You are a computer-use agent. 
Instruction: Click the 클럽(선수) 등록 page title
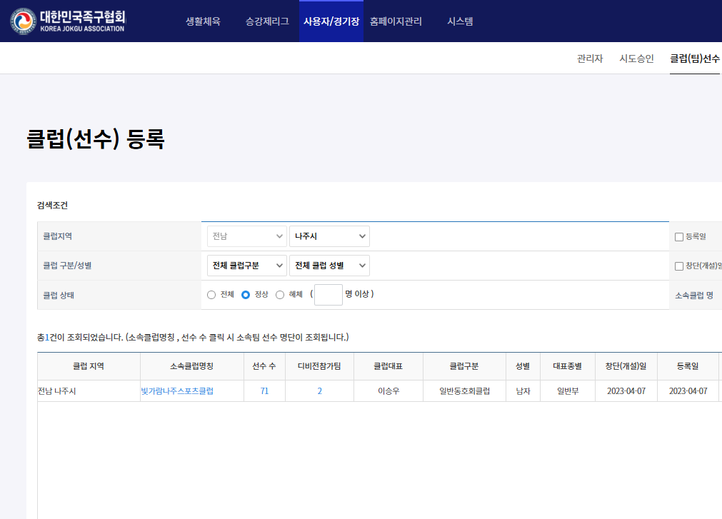(x=95, y=139)
